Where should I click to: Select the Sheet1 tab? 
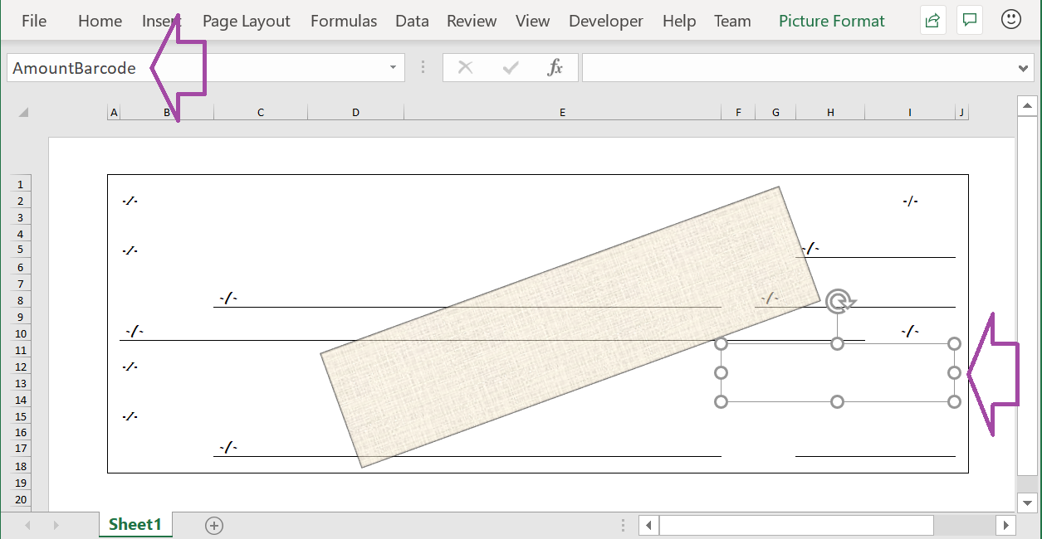(135, 524)
